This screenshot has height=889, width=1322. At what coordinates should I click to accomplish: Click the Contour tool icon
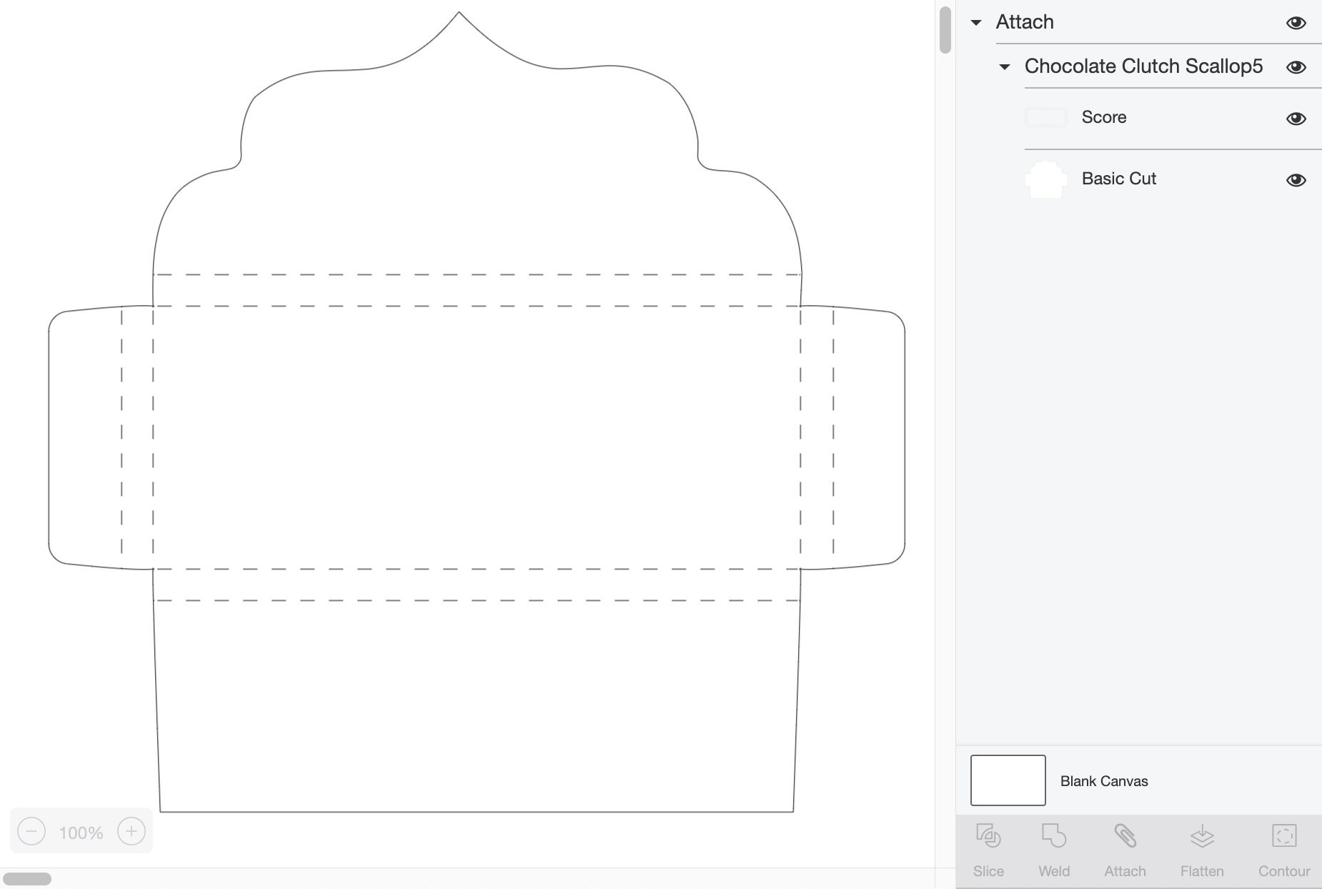coord(1284,835)
